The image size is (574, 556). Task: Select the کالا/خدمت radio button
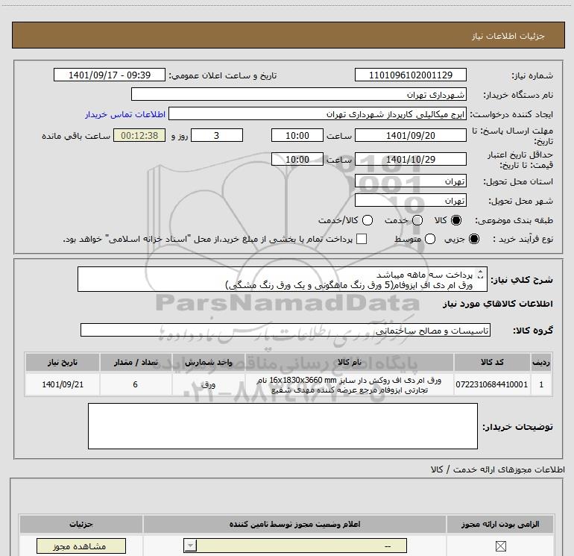[368, 220]
